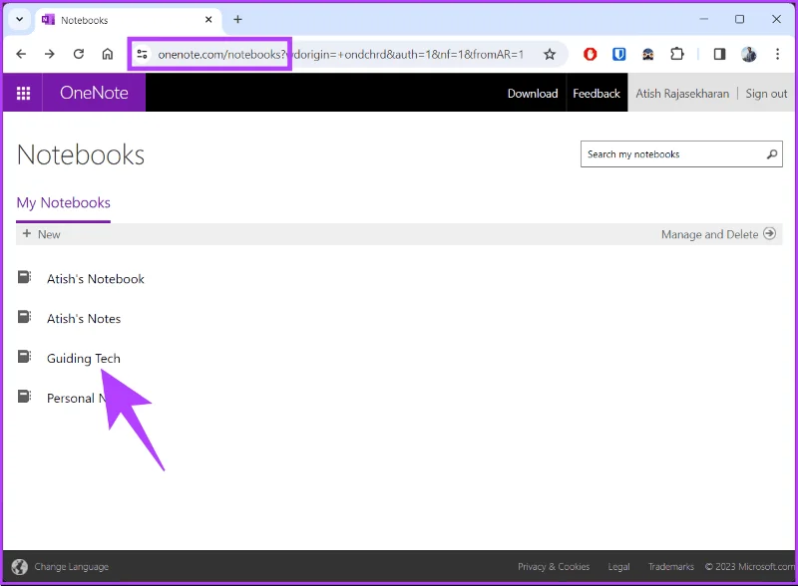Open the Extensions puzzle icon
This screenshot has width=798, height=586.
[677, 54]
